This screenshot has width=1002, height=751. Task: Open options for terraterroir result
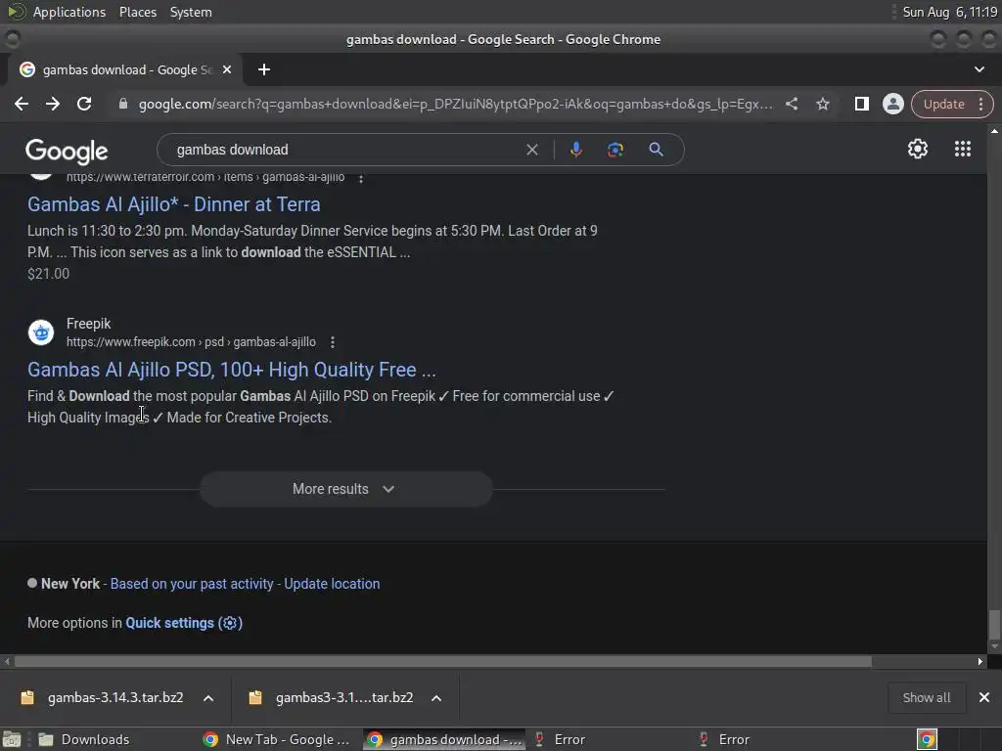click(361, 178)
